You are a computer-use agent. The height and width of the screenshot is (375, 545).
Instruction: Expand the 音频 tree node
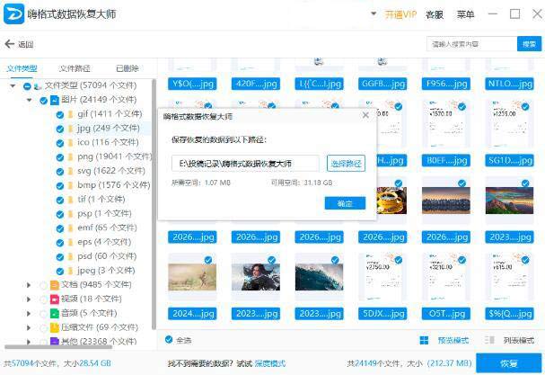coord(29,313)
